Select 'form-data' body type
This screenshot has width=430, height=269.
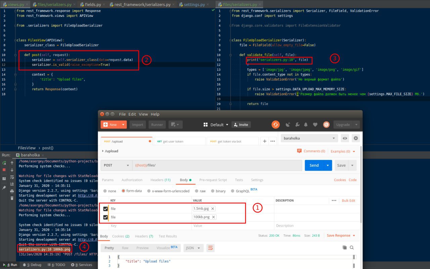point(124,191)
